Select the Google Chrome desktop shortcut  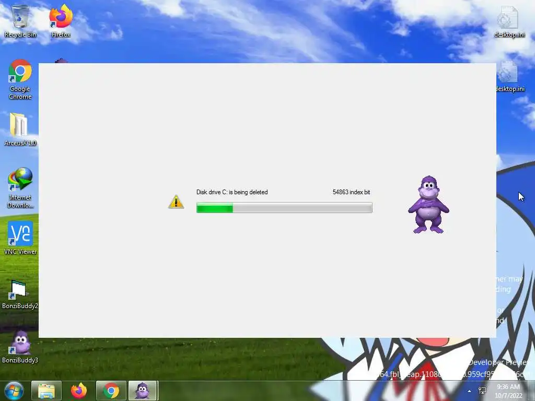[x=20, y=79]
